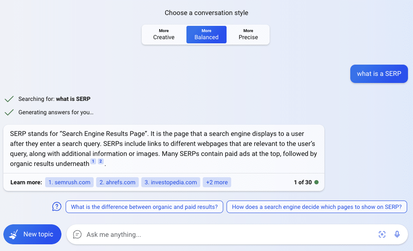The image size is (413, 251).
Task: Click the '1 of 30' response counter
Action: [303, 182]
